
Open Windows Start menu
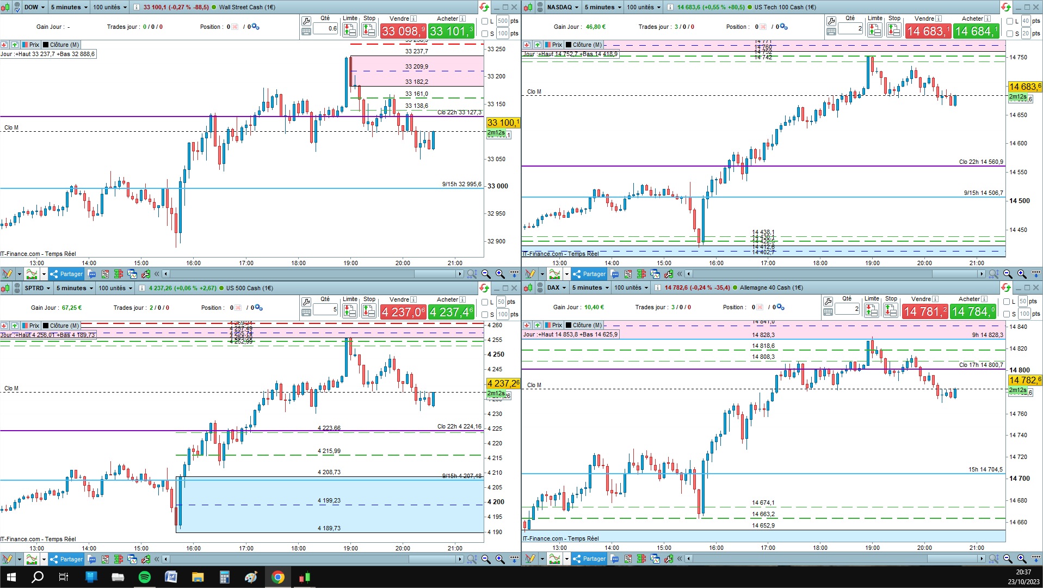[11, 577]
